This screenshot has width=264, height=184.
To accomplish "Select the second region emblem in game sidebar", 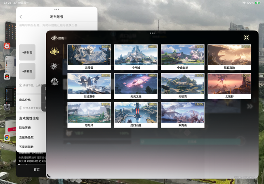I will pos(54,66).
